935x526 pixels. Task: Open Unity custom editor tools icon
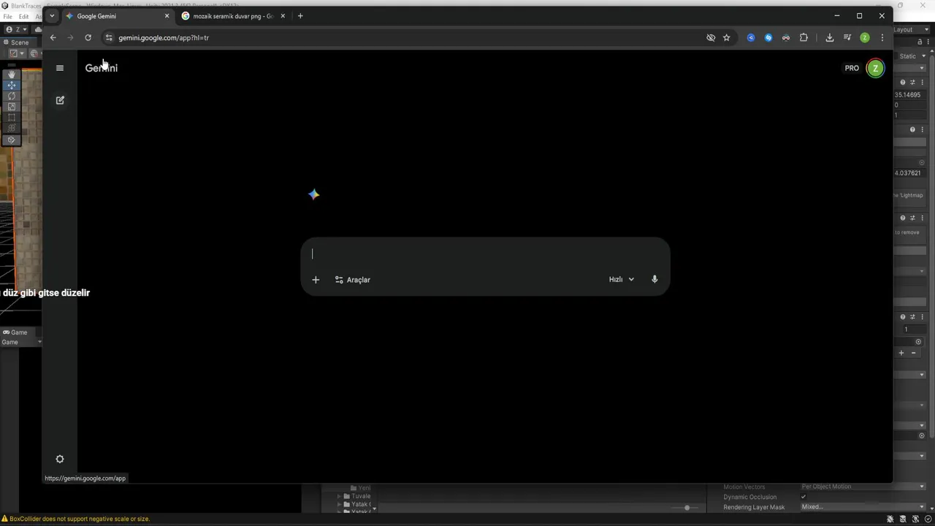12,140
